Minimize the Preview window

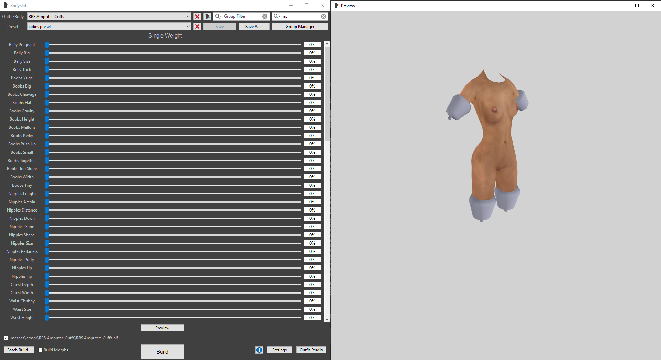tap(621, 6)
